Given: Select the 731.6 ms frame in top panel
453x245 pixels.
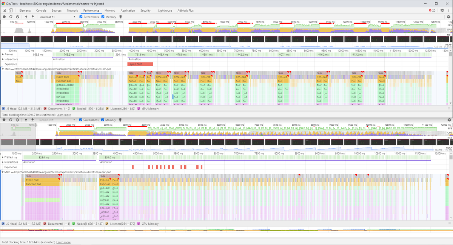Looking at the screenshot, I should (140, 55).
